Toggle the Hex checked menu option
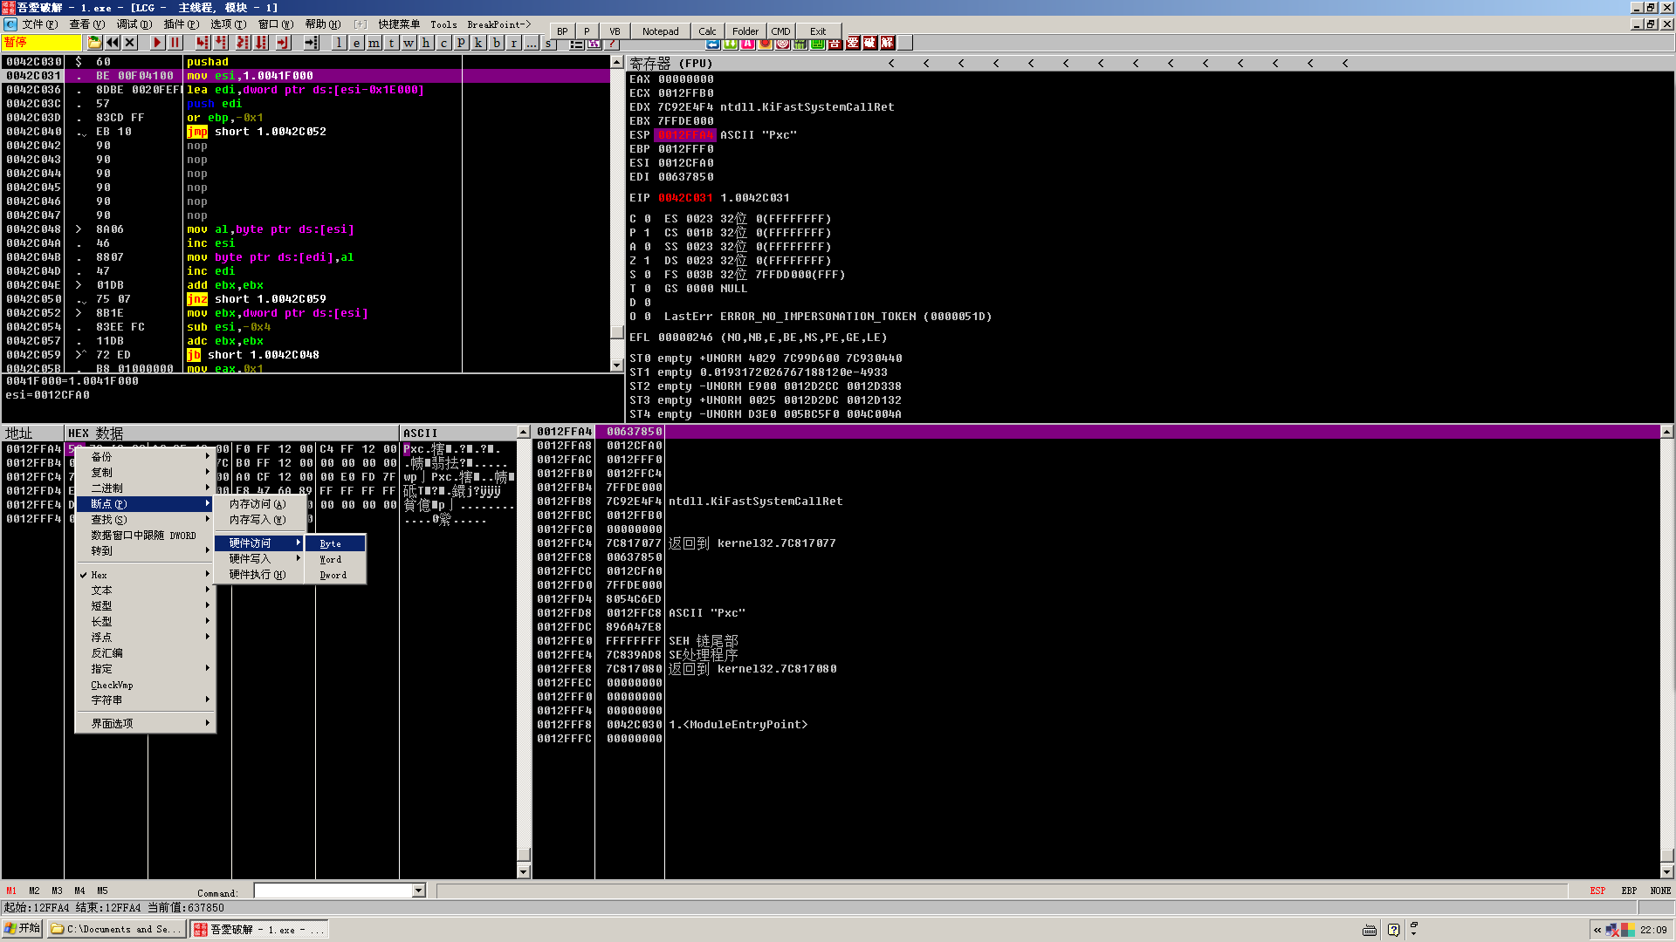 click(x=100, y=575)
